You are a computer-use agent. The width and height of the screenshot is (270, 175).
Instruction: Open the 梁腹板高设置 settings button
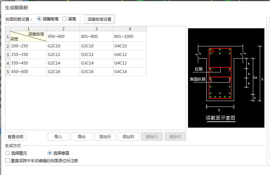coord(99,19)
